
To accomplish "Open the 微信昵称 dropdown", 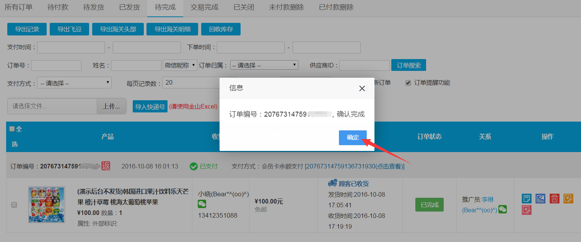I will pyautogui.click(x=180, y=65).
